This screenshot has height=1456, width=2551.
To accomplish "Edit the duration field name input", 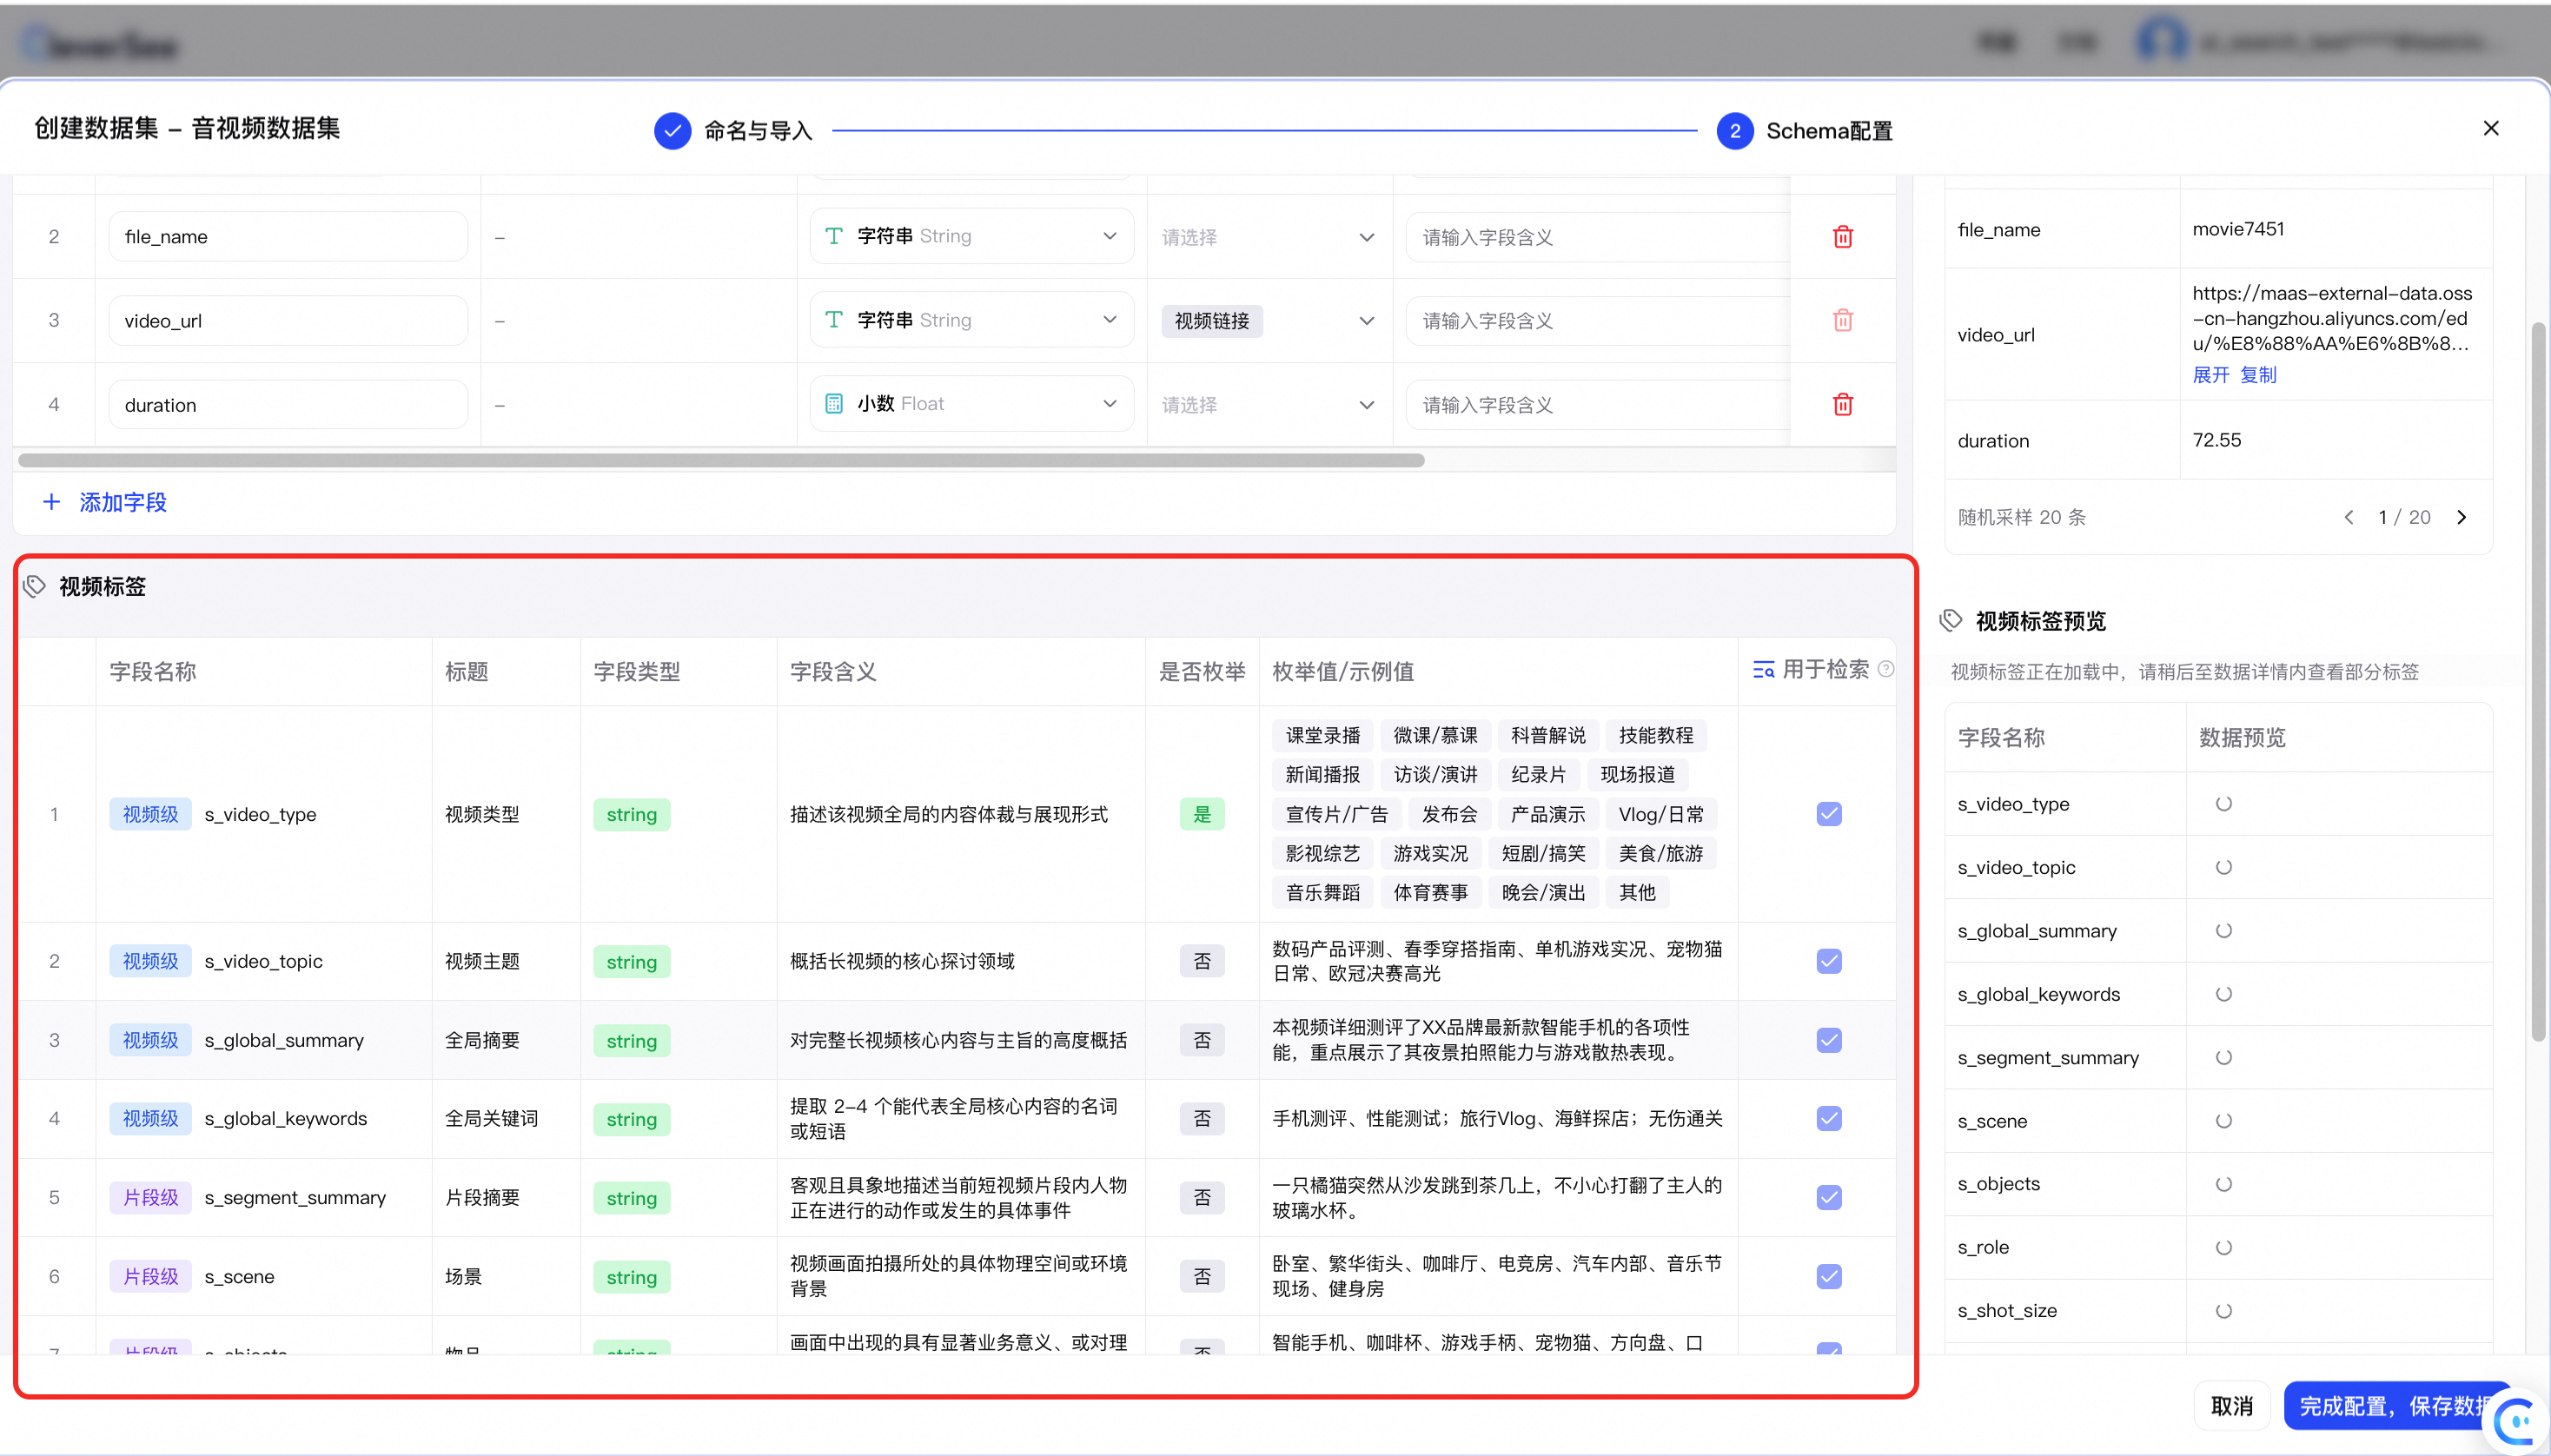I will pyautogui.click(x=288, y=405).
